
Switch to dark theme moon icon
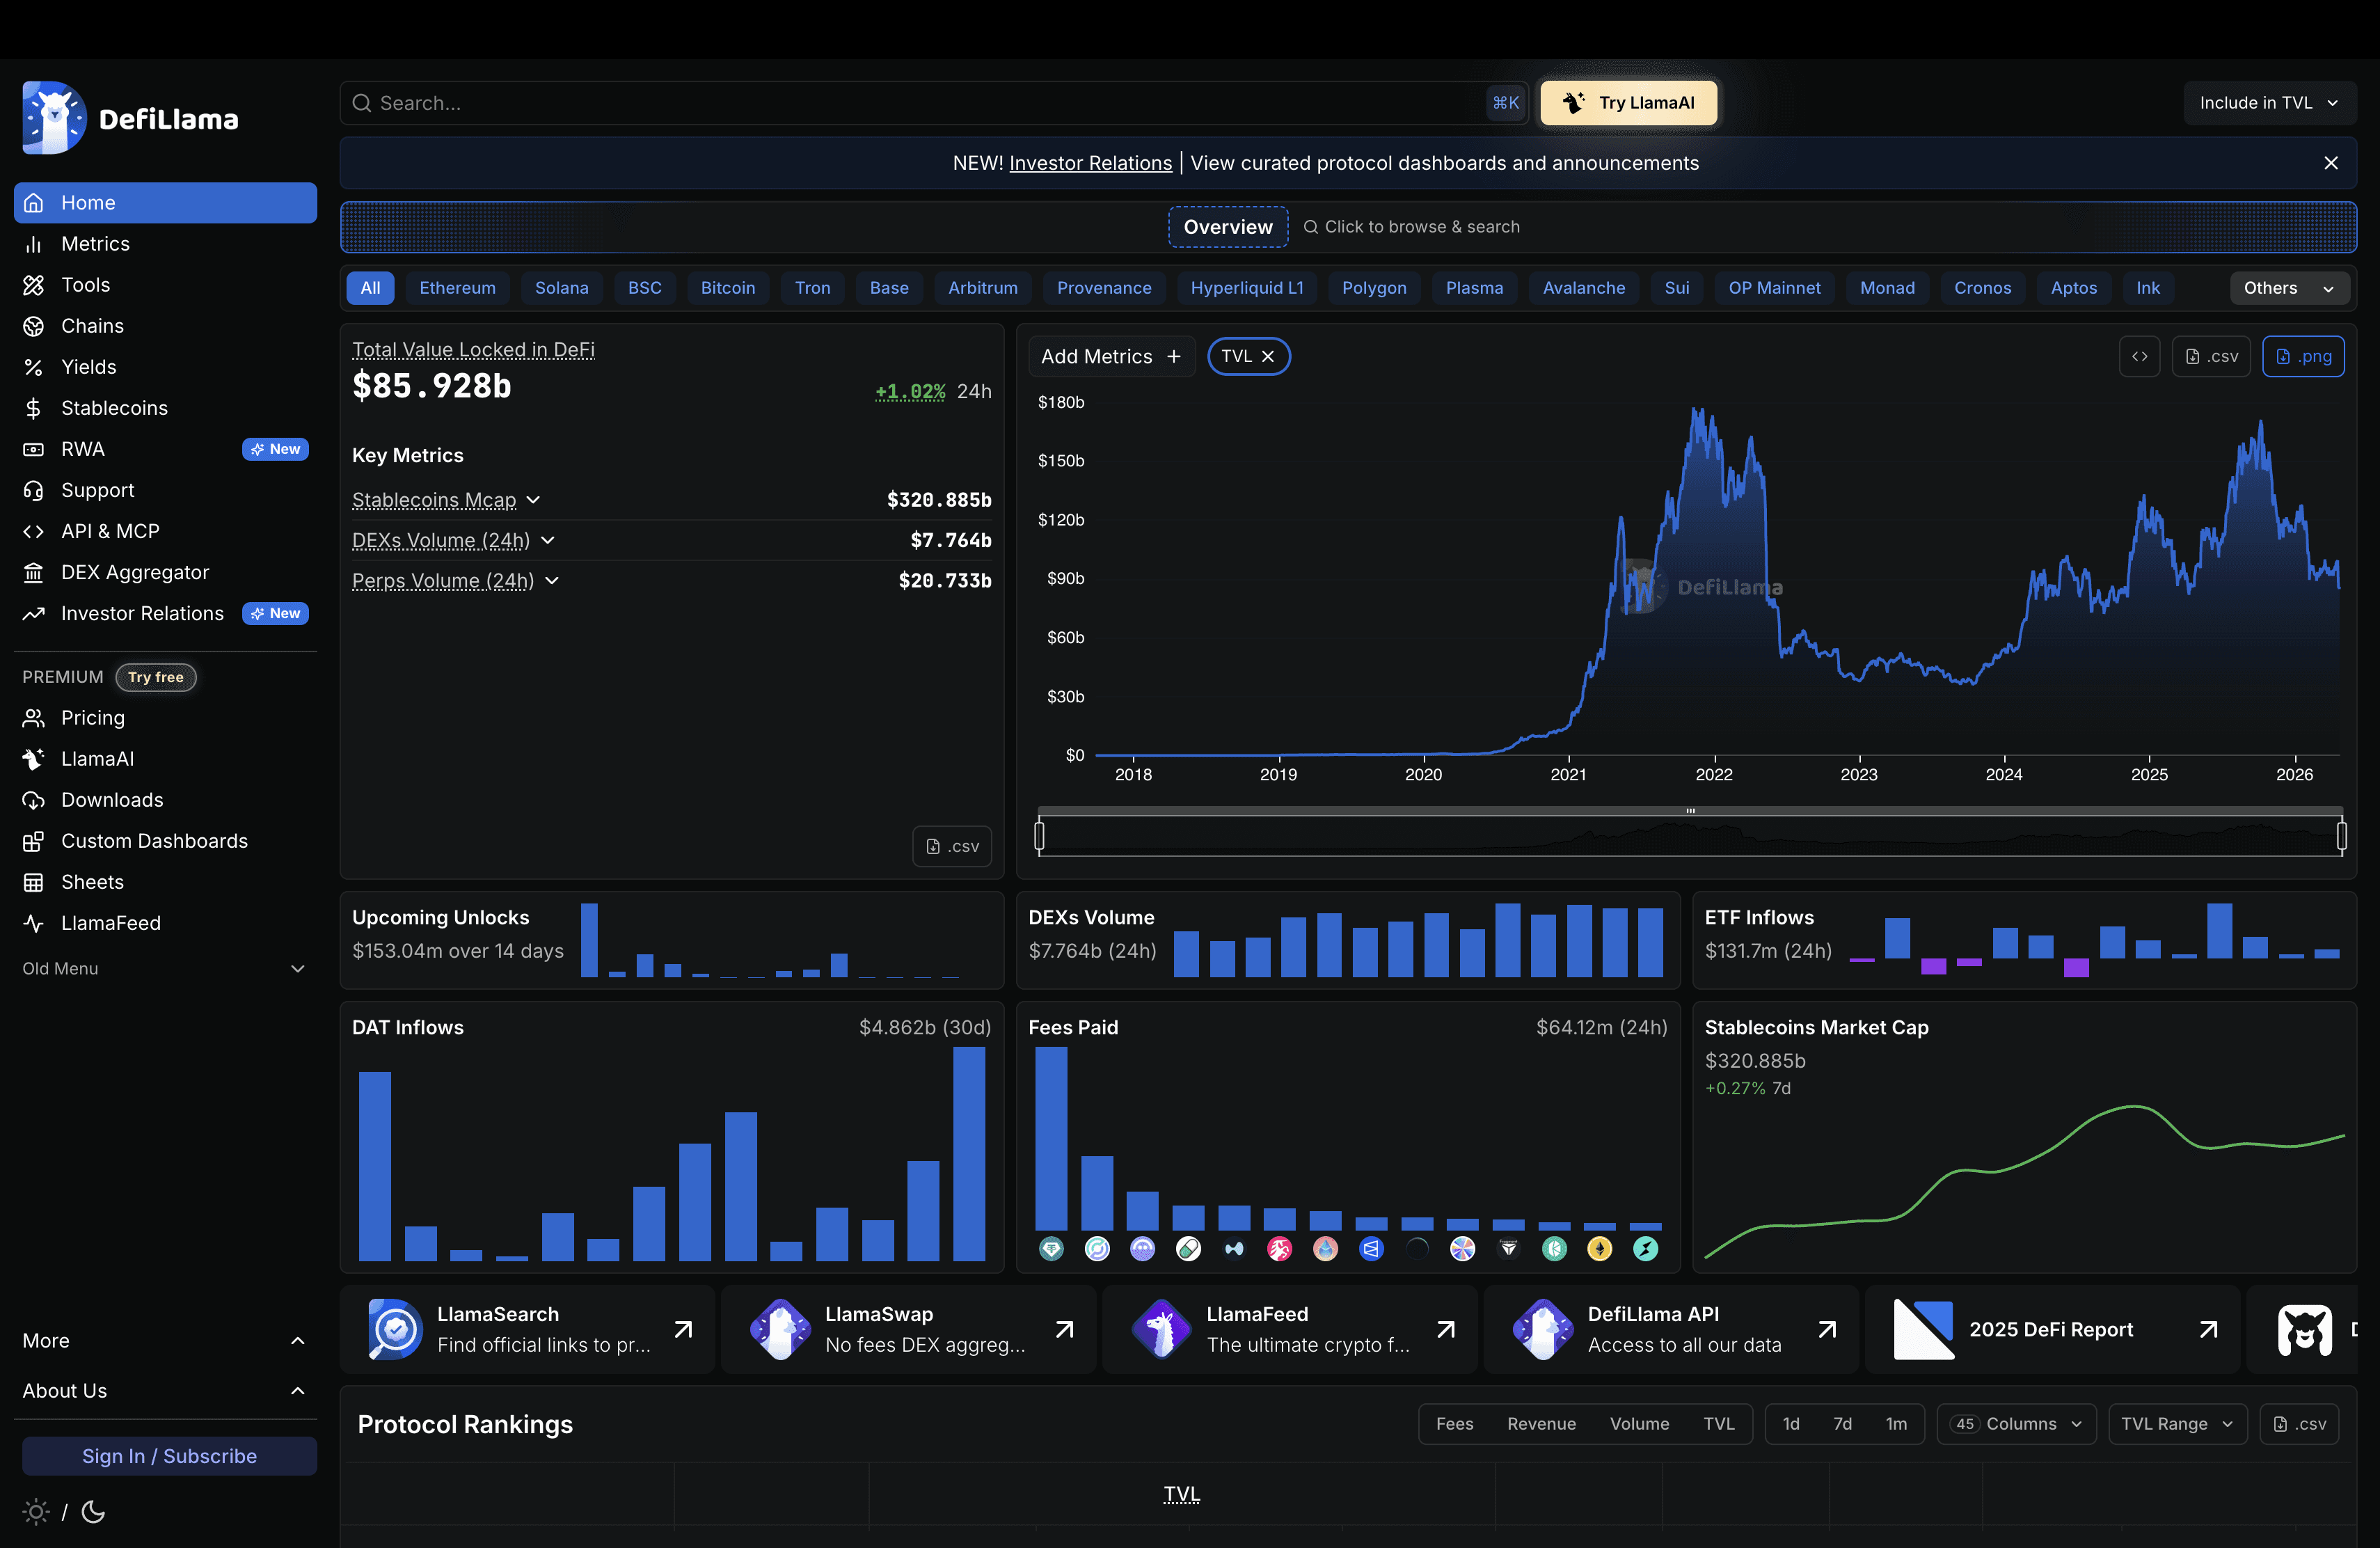point(93,1511)
